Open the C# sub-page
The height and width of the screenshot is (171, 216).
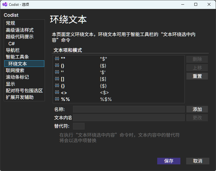12,44
